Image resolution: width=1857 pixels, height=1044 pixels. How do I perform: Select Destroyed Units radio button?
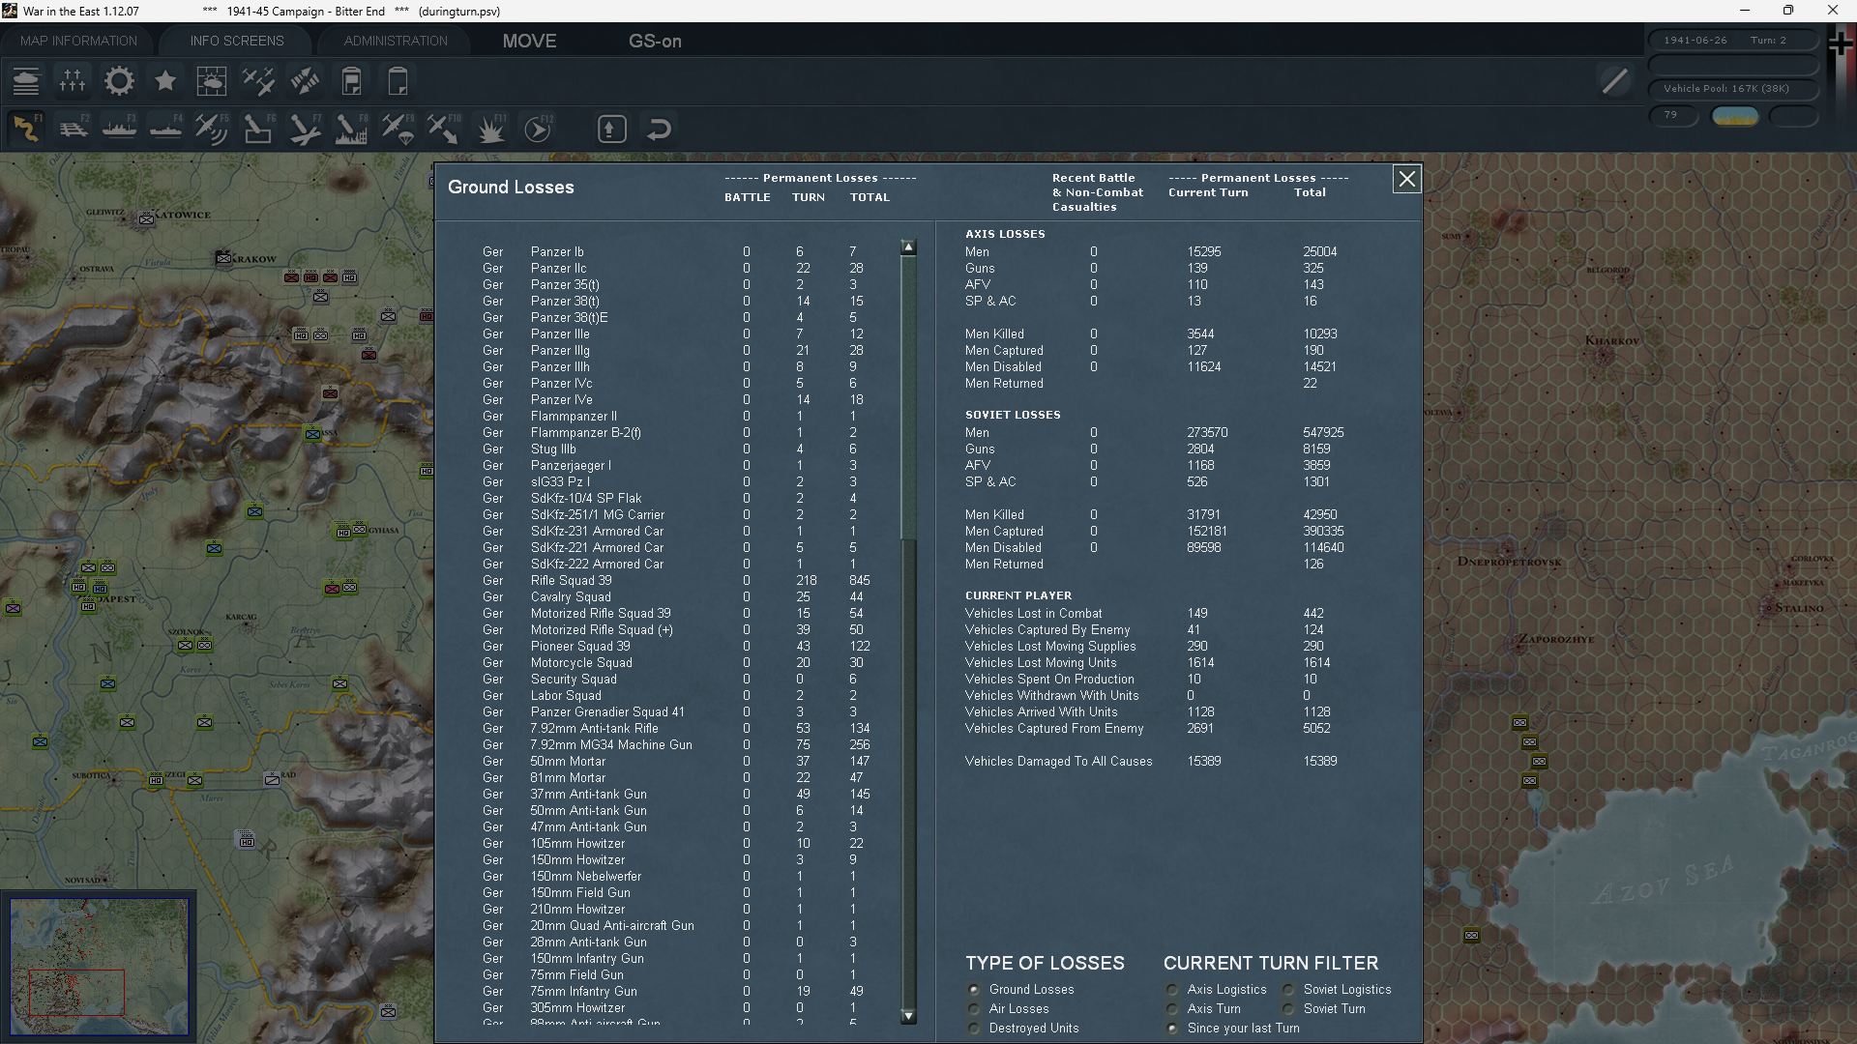pyautogui.click(x=974, y=1028)
